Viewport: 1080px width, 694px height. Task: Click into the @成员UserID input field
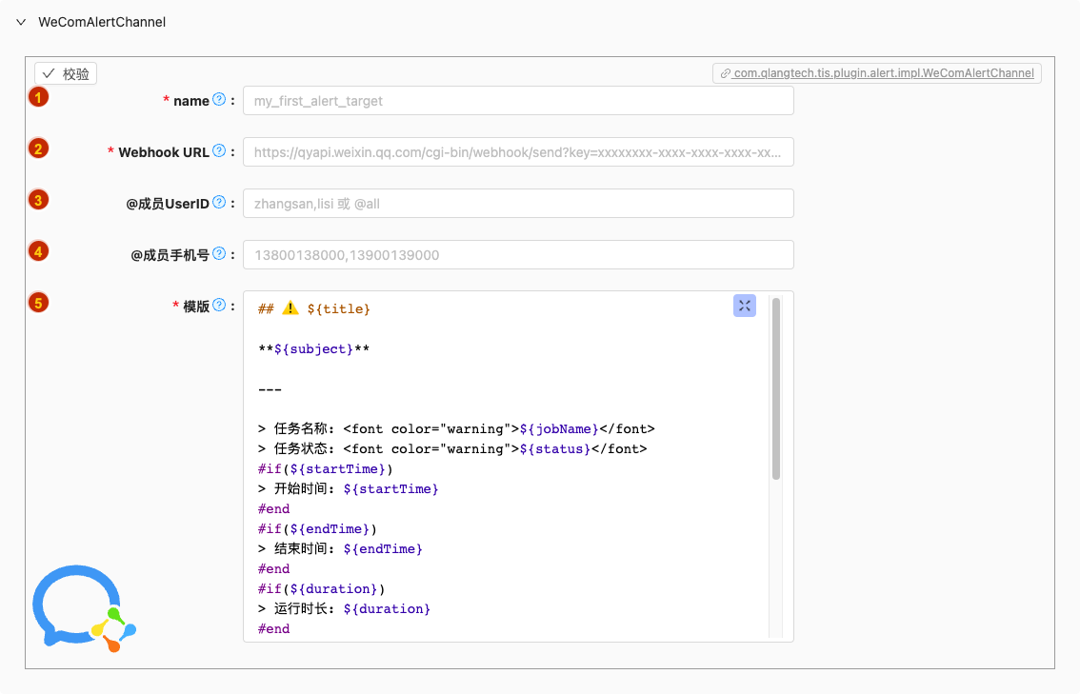(518, 204)
